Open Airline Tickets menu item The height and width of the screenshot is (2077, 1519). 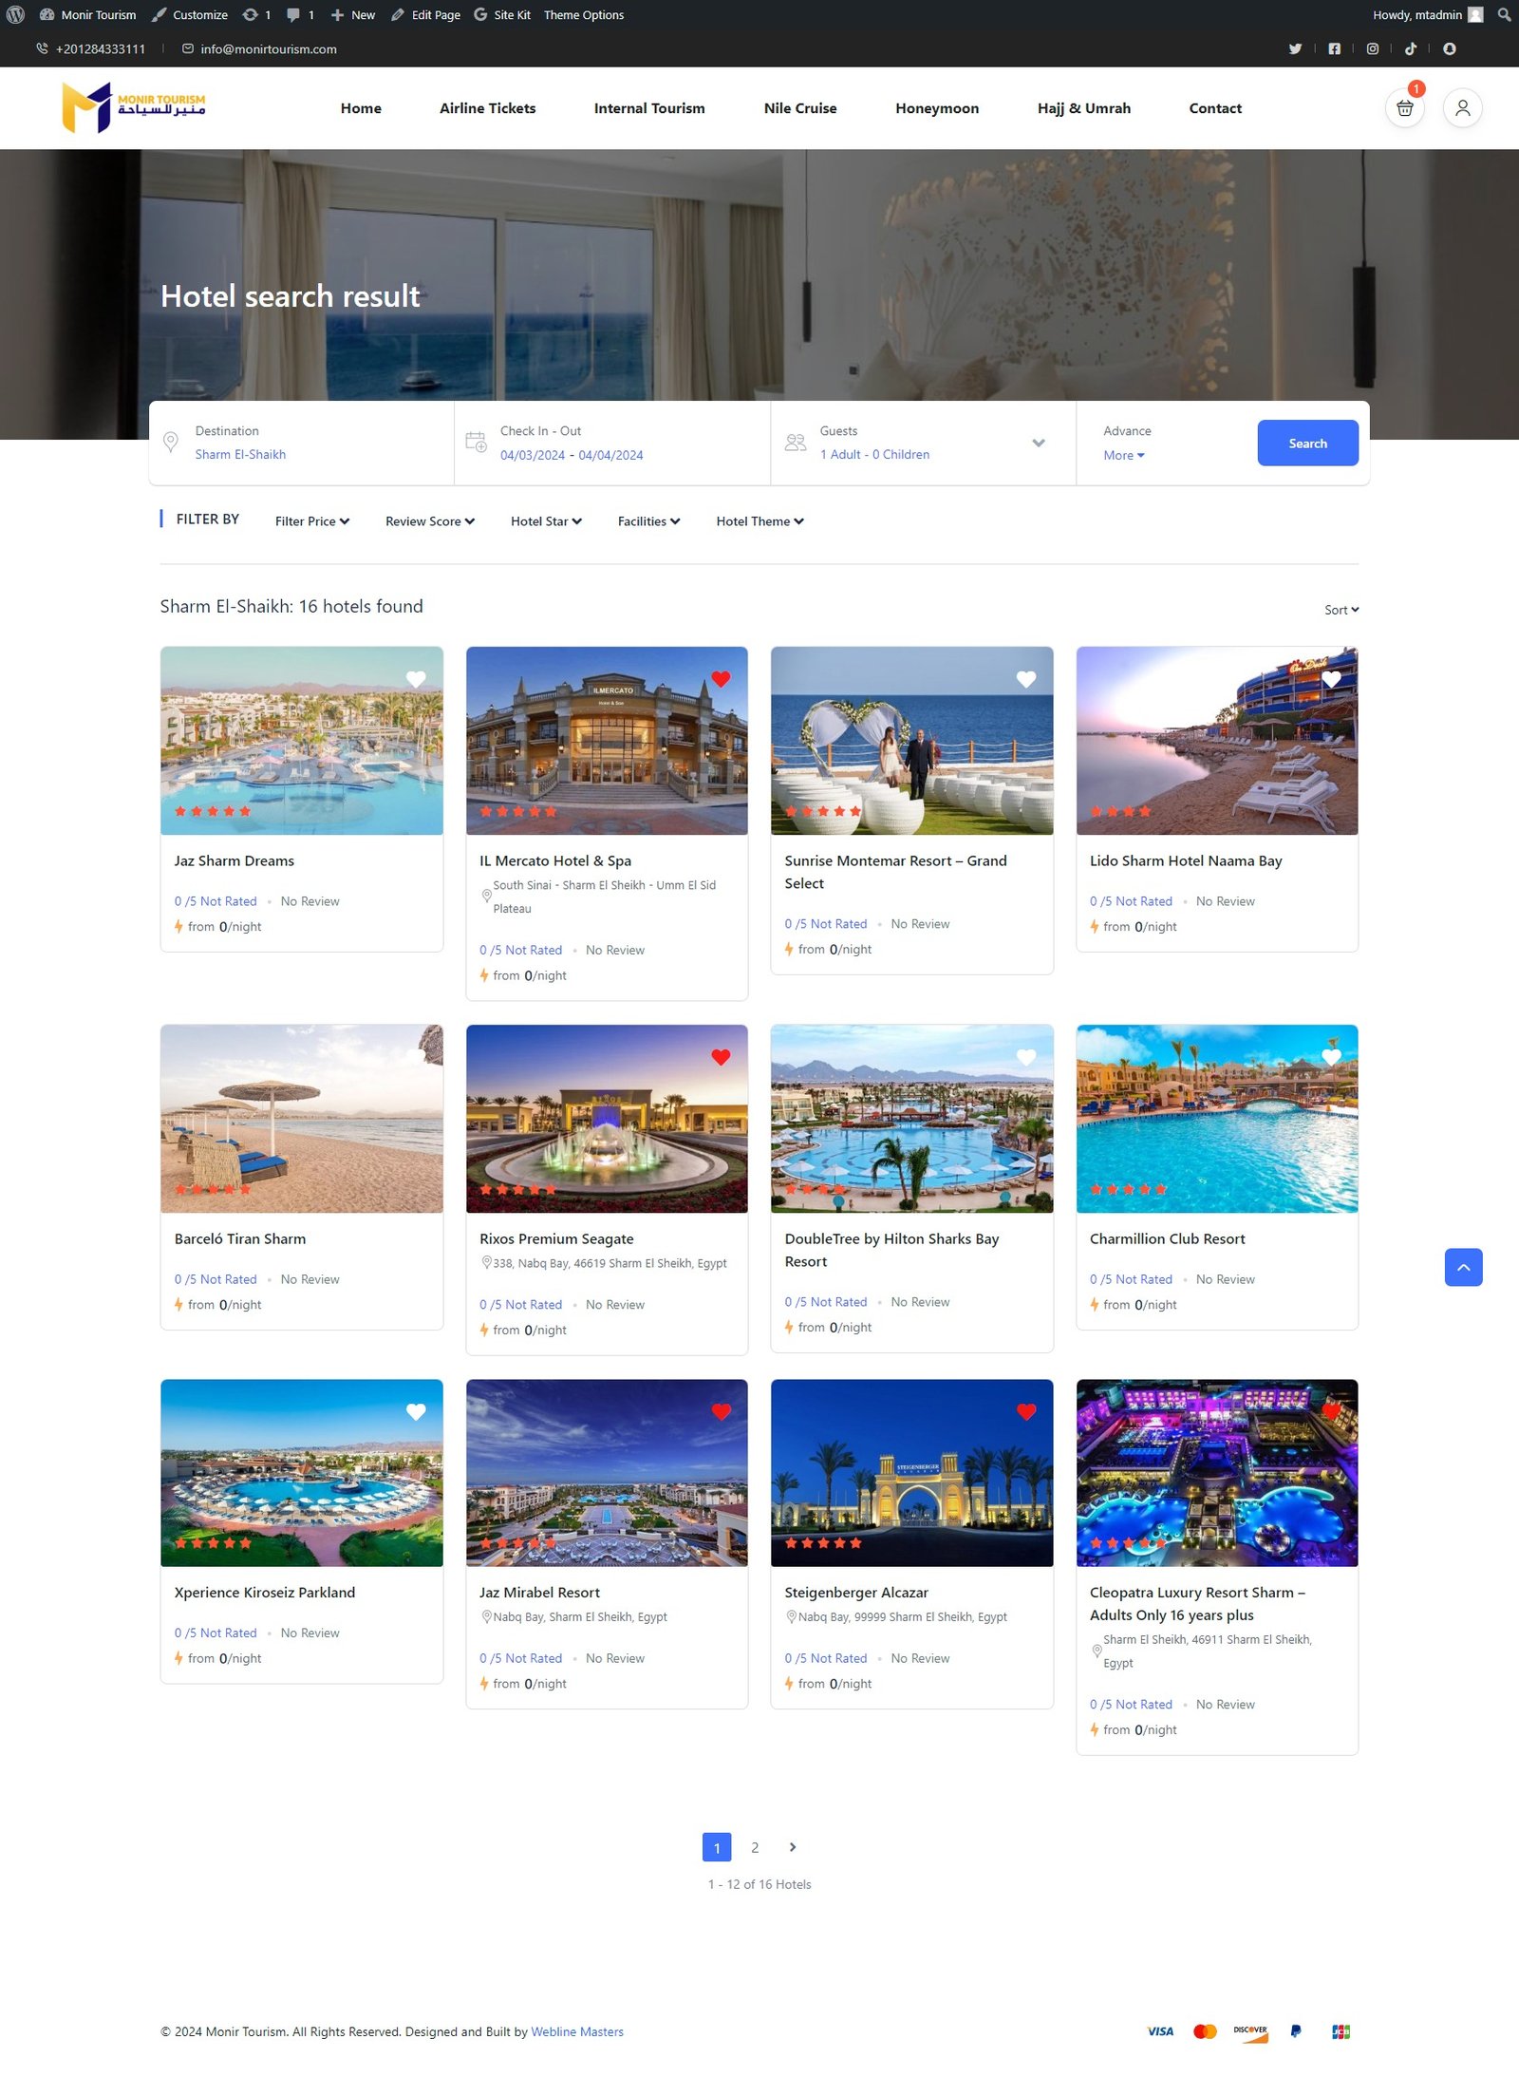pos(487,108)
